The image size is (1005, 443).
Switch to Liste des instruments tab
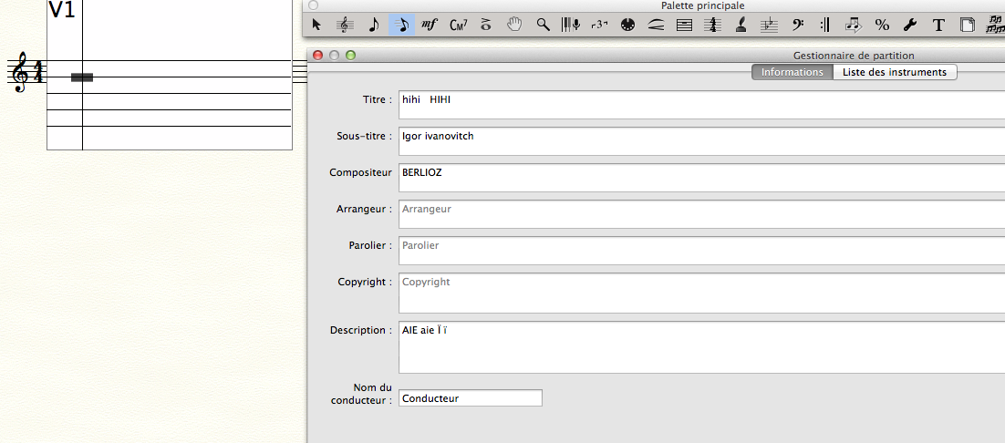[895, 72]
